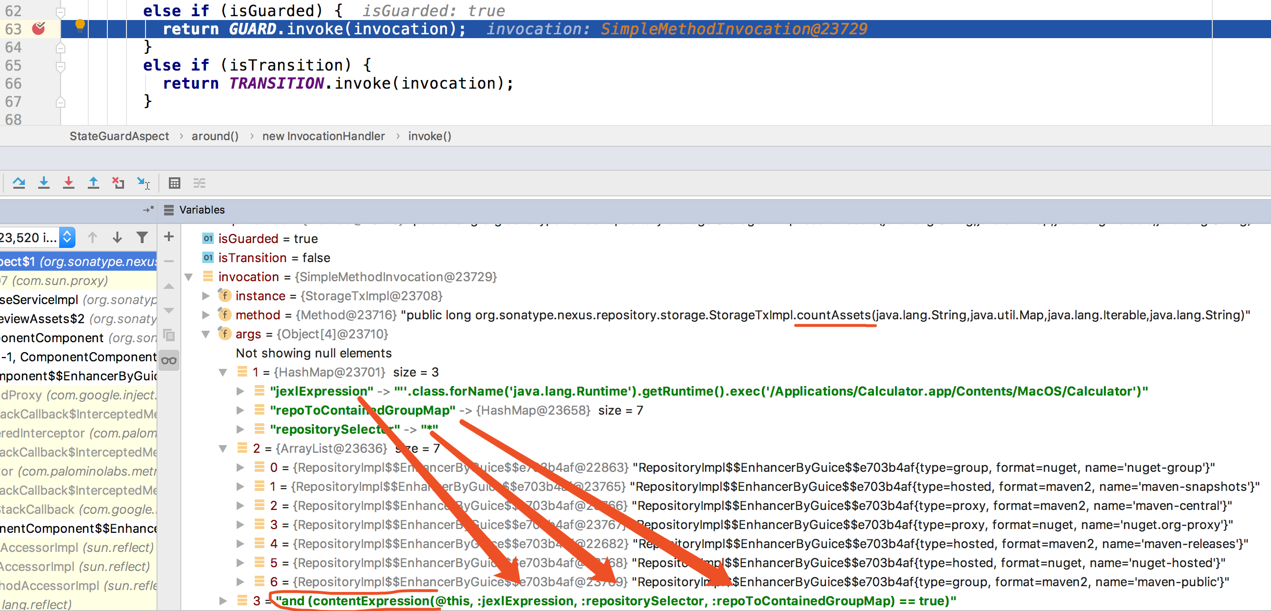Click the Step Into debugger button
The height and width of the screenshot is (611, 1271).
(43, 183)
